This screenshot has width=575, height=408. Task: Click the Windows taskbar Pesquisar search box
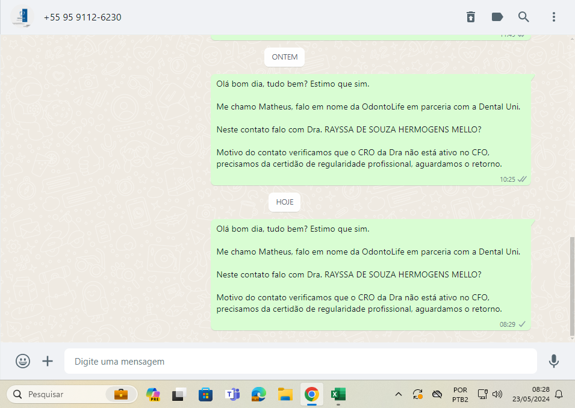pos(72,394)
